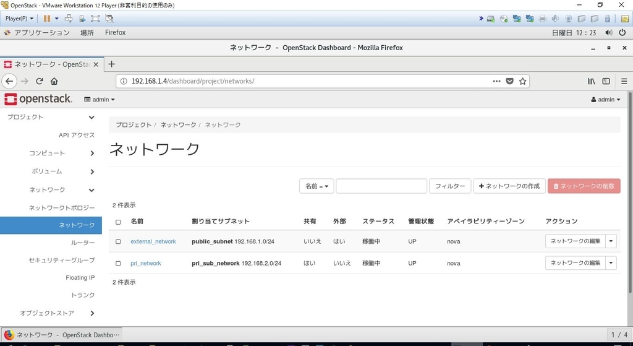Click the webcam device icon
This screenshot has width=633, height=346.
[x=569, y=19]
